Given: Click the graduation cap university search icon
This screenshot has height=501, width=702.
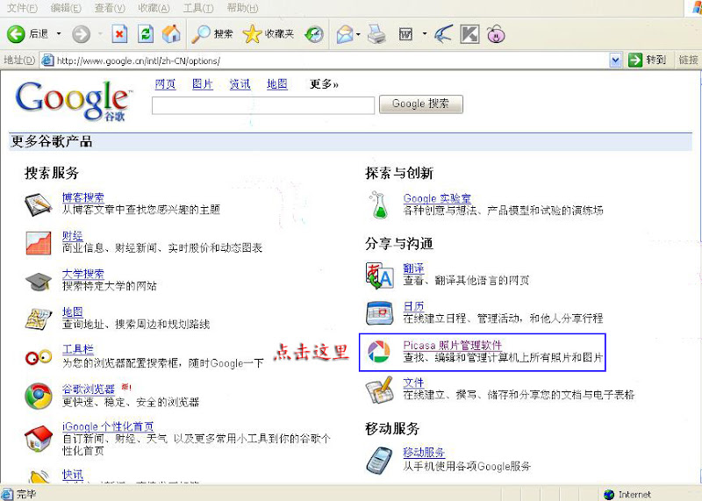Looking at the screenshot, I should pyautogui.click(x=39, y=282).
